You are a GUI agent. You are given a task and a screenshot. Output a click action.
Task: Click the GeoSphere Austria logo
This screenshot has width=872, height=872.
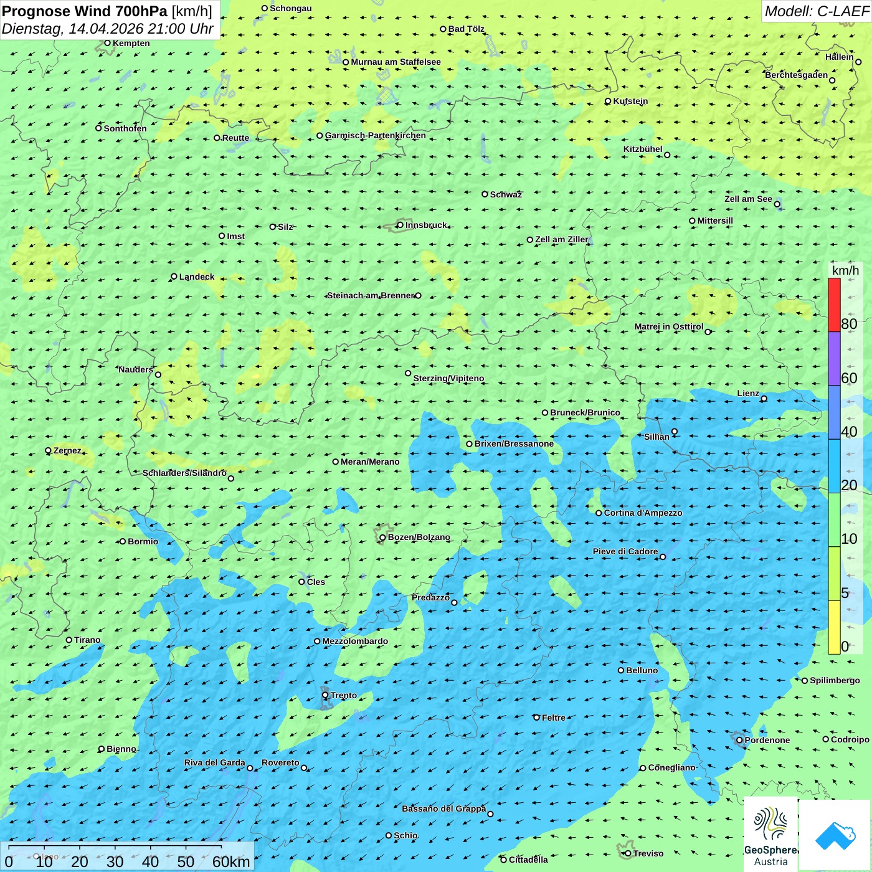tap(770, 835)
